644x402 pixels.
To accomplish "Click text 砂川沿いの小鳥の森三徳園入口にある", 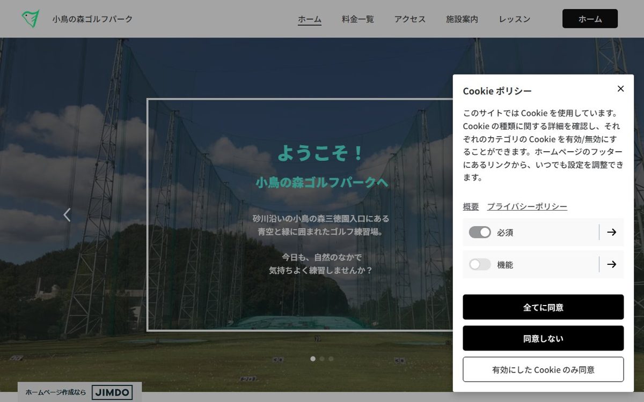I will click(321, 219).
